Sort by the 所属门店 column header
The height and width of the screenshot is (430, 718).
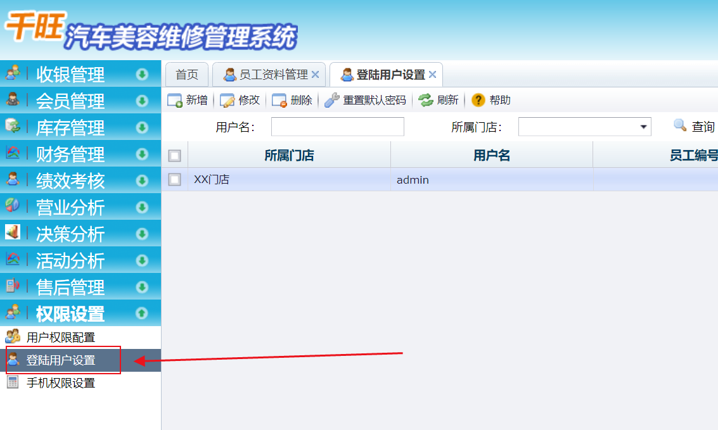pyautogui.click(x=289, y=156)
